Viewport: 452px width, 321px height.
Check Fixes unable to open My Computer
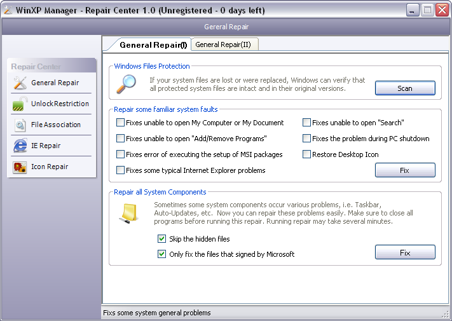click(120, 123)
